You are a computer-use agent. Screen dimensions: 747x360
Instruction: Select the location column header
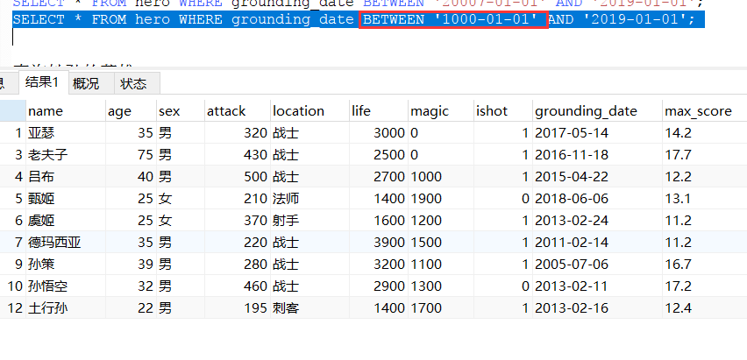click(309, 111)
